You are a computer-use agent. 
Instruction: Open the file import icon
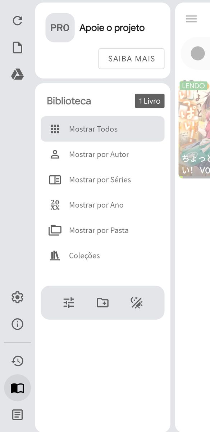17,47
